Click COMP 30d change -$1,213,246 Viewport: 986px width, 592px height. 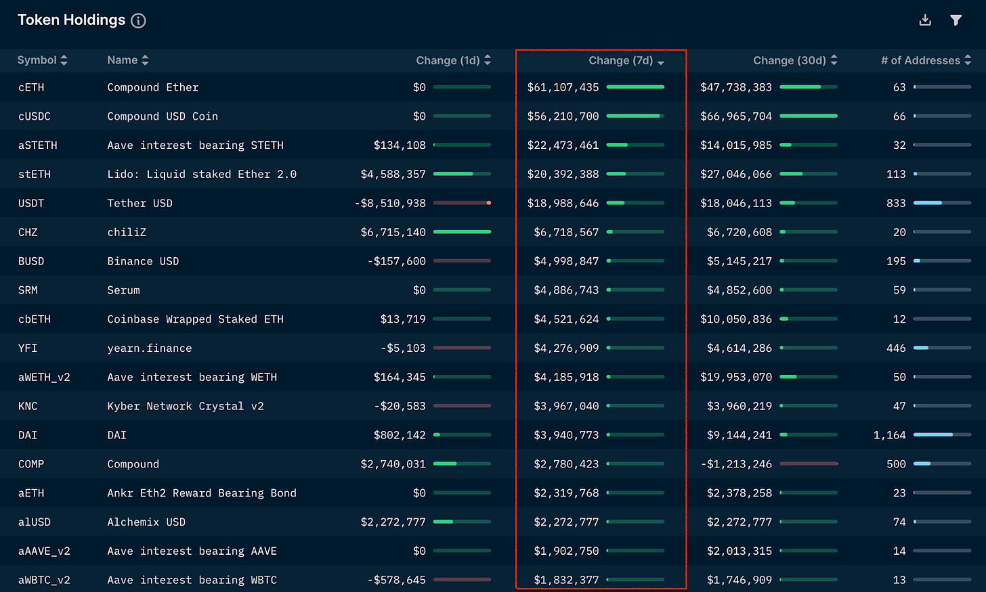coord(735,464)
